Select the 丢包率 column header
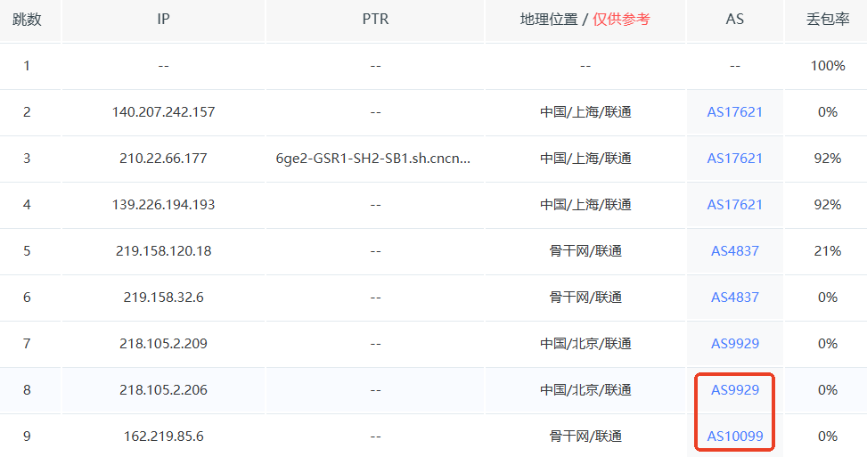 click(x=828, y=20)
